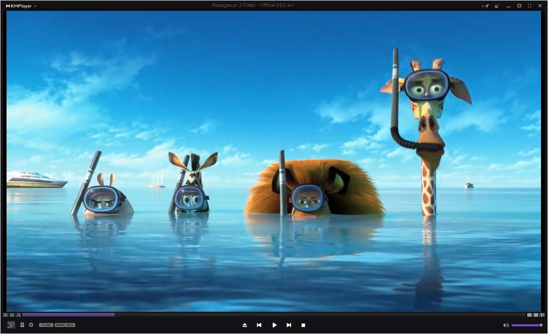Send player to tray arrow icon
548x334 pixels.
pos(497,6)
